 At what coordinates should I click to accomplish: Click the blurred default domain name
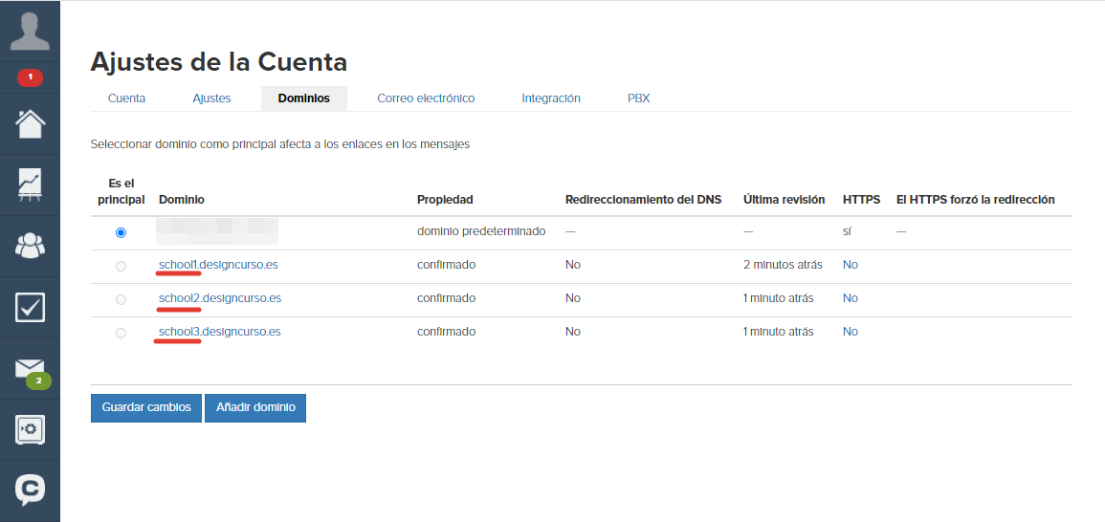point(217,231)
